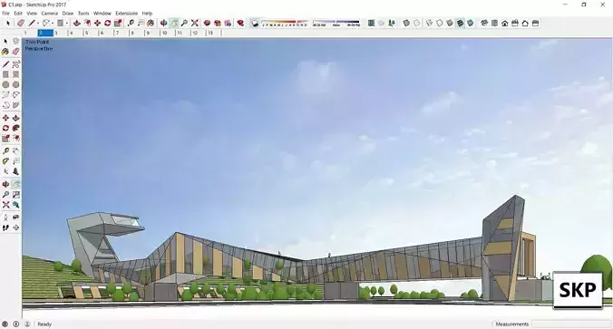Screen dimensions: 613x329
Task: Switch to Top standard view
Action: [494, 24]
